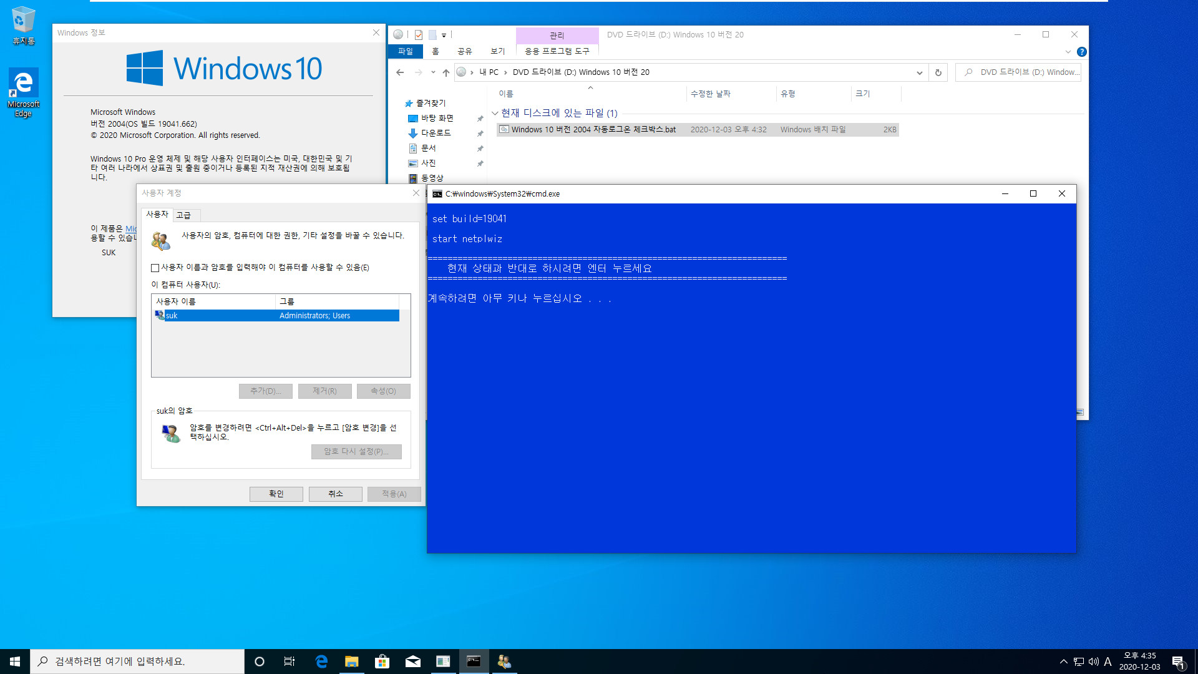Open taskbar clock and date

1139,662
